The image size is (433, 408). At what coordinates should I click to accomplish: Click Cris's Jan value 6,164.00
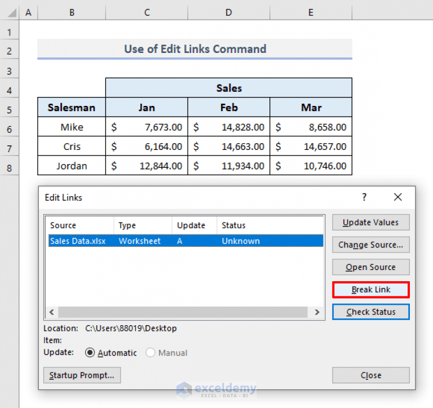coord(147,146)
